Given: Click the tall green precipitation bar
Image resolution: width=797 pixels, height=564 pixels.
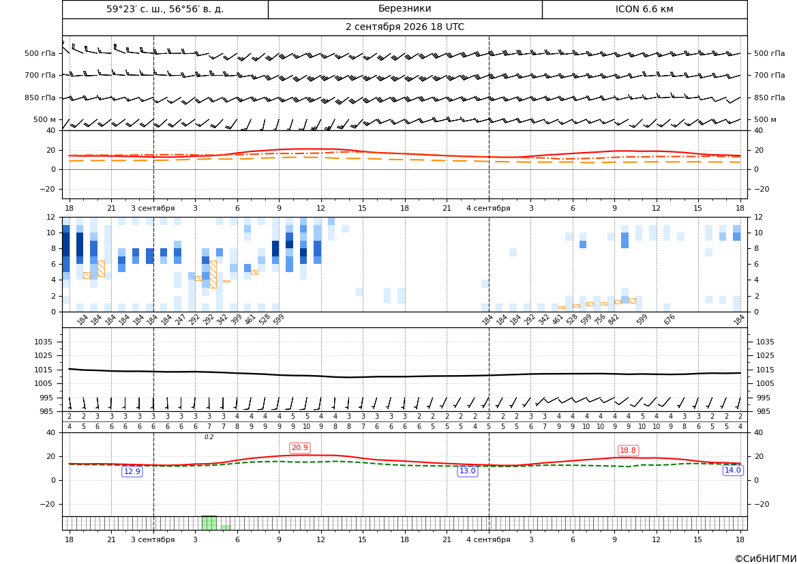Looking at the screenshot, I should (x=209, y=523).
